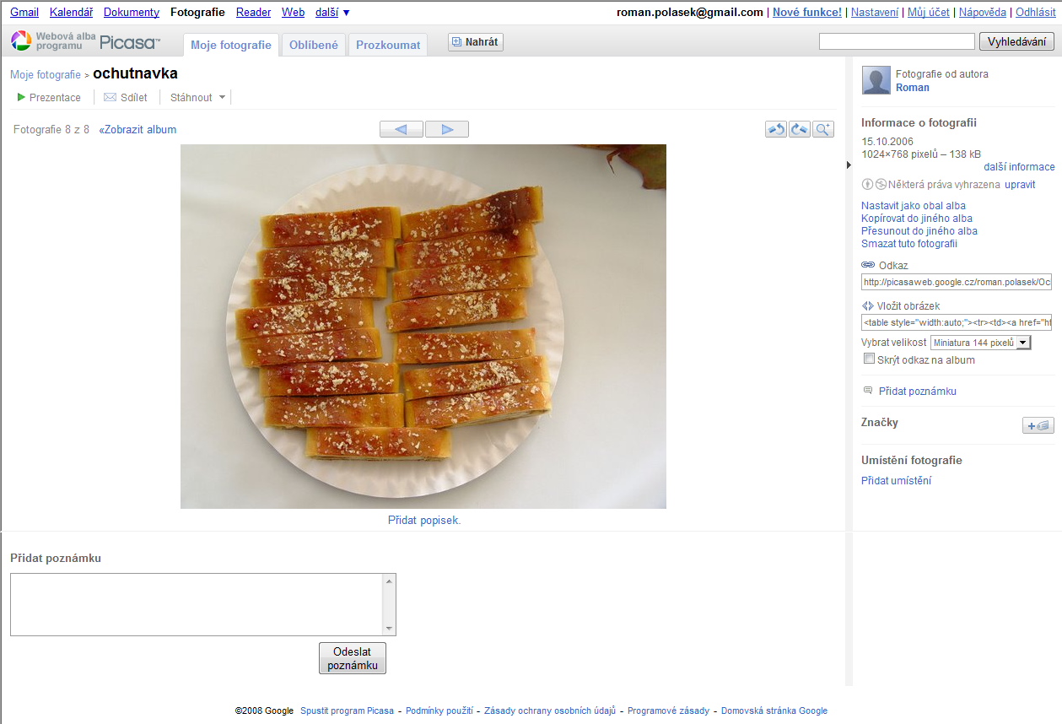1062x724 pixels.
Task: Click Kopírovat do jiného alba
Action: tap(917, 219)
